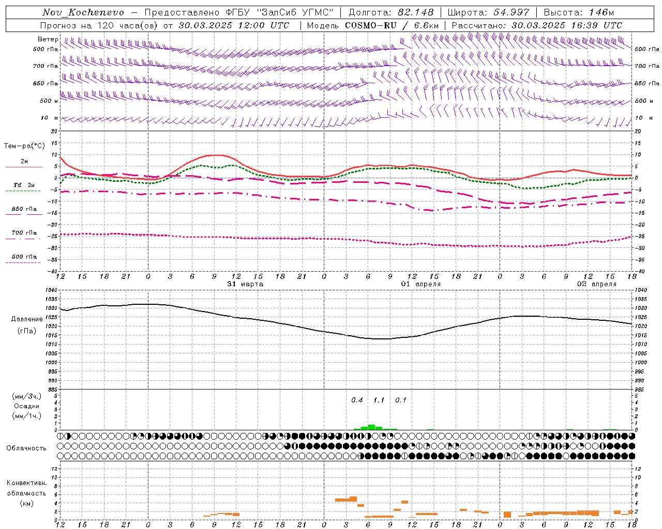
Task: Click the tallest green precipitation bar
Action: tap(371, 427)
